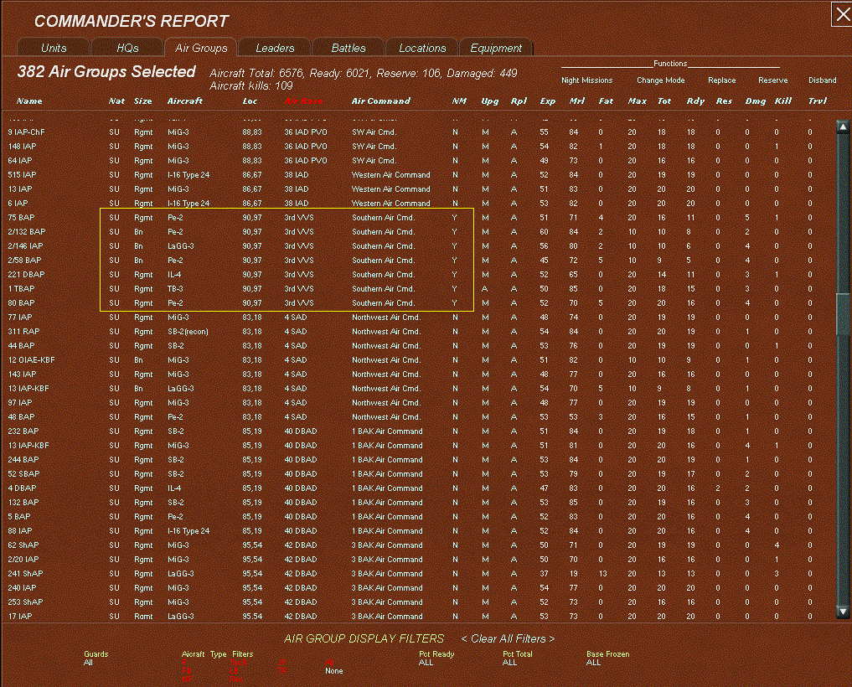The image size is (852, 687).
Task: Cycle the Base Frozen filter value
Action: tap(593, 662)
